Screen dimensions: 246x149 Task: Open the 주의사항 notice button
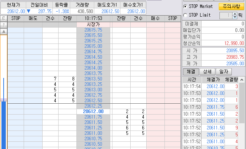[x=231, y=7]
